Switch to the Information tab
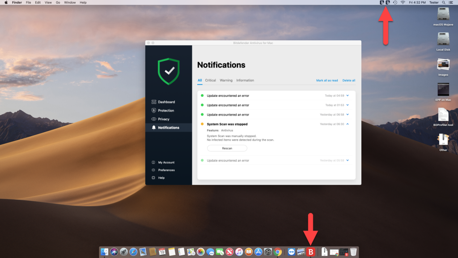The width and height of the screenshot is (458, 258). tap(245, 80)
